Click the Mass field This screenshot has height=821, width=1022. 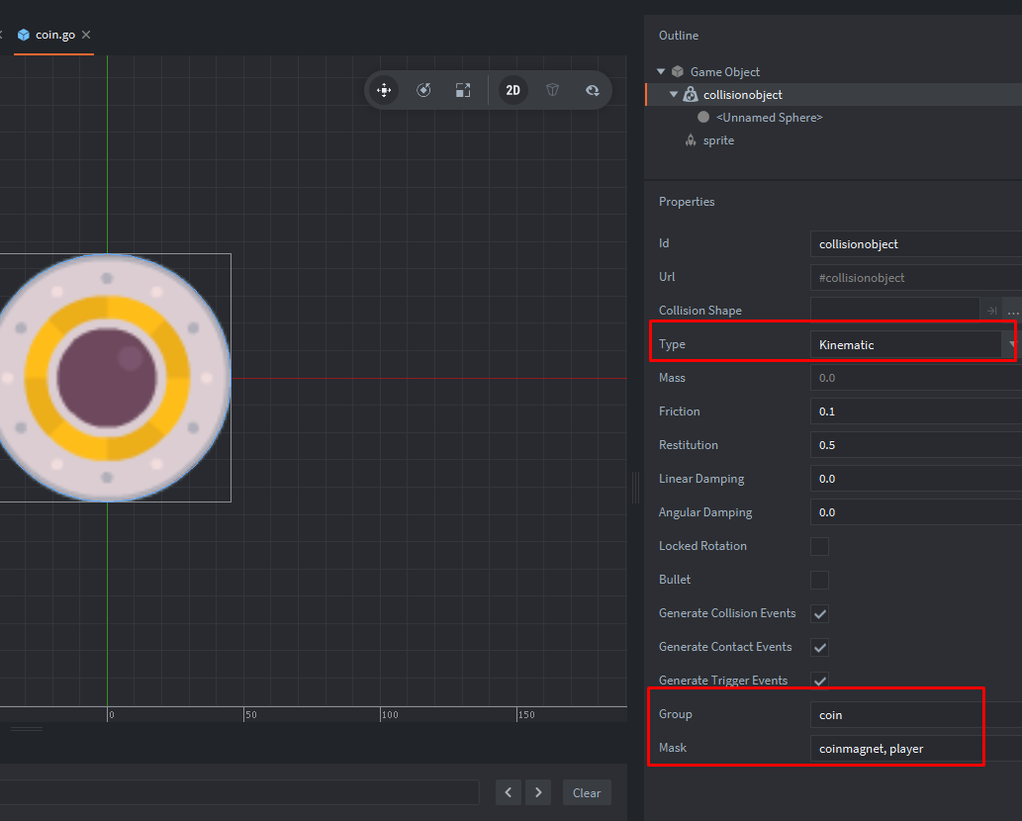pos(916,378)
